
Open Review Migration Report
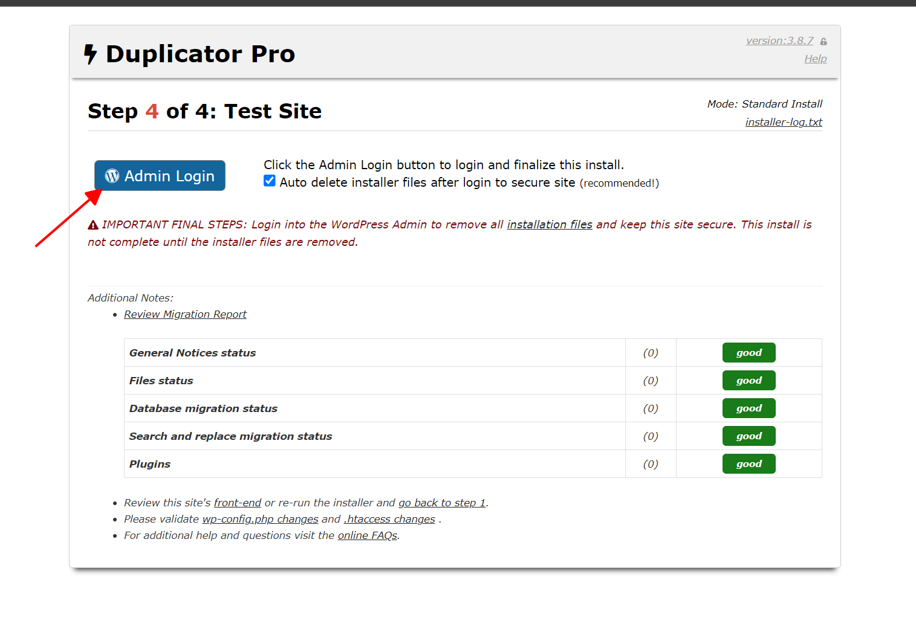pos(185,314)
